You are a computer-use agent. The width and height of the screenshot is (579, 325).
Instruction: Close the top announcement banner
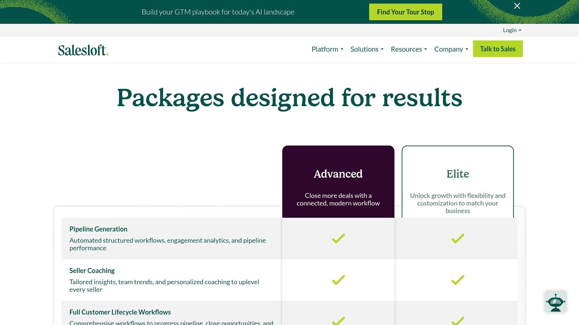coord(517,6)
